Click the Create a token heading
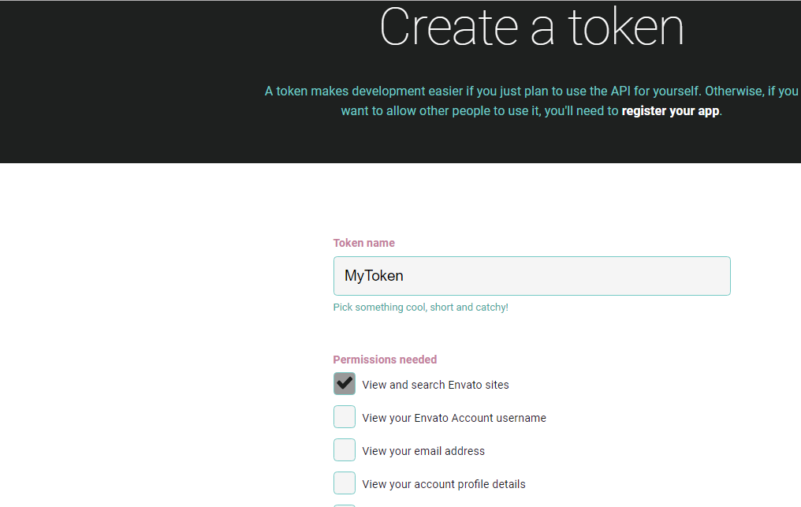Viewport: 801px width, 507px height. point(531,28)
